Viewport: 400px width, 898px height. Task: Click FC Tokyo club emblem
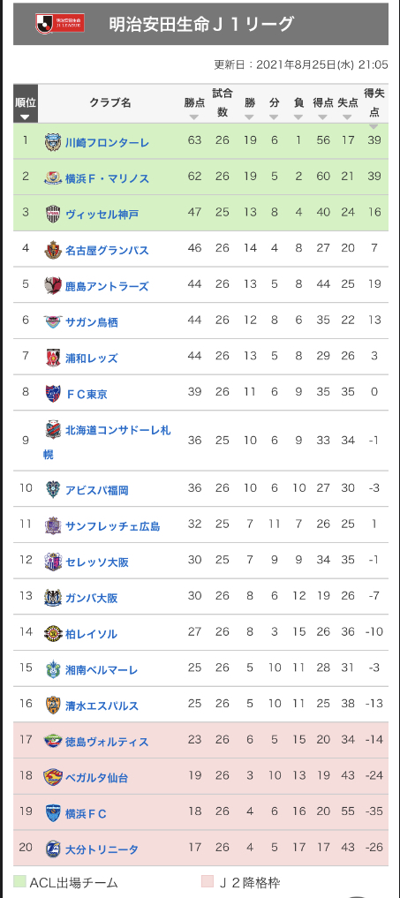click(53, 394)
